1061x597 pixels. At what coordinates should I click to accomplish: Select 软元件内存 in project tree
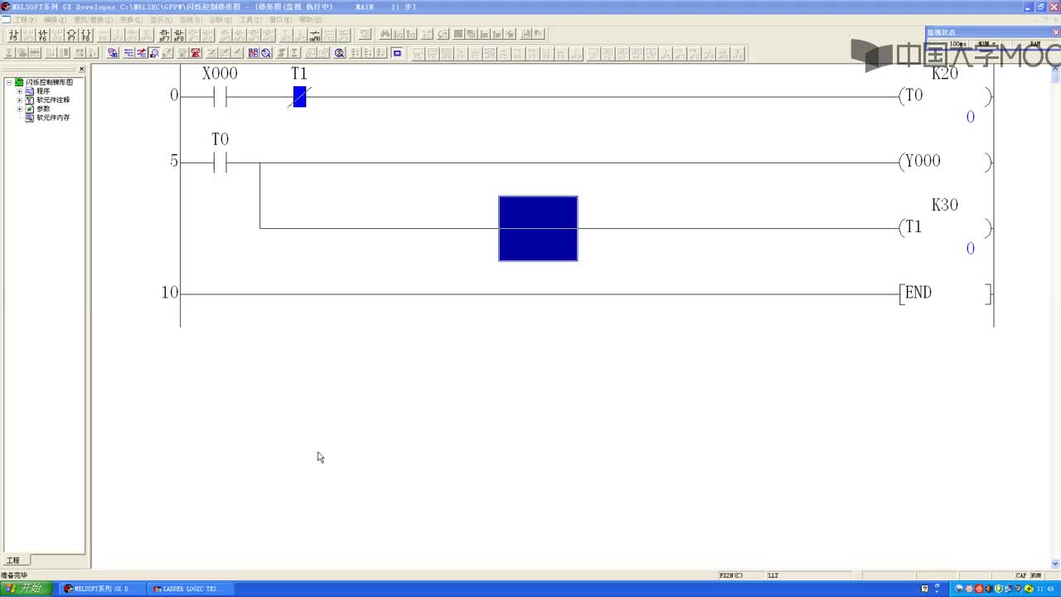click(53, 118)
